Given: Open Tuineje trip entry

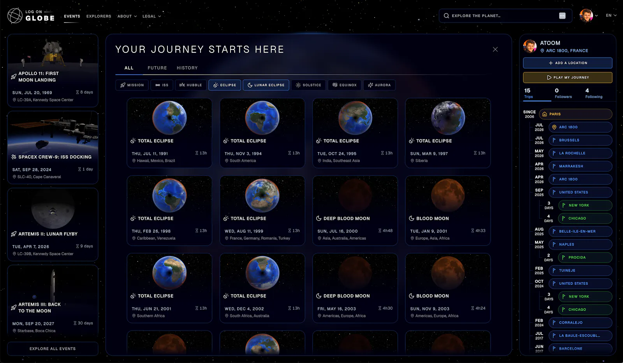Looking at the screenshot, I should (581, 270).
